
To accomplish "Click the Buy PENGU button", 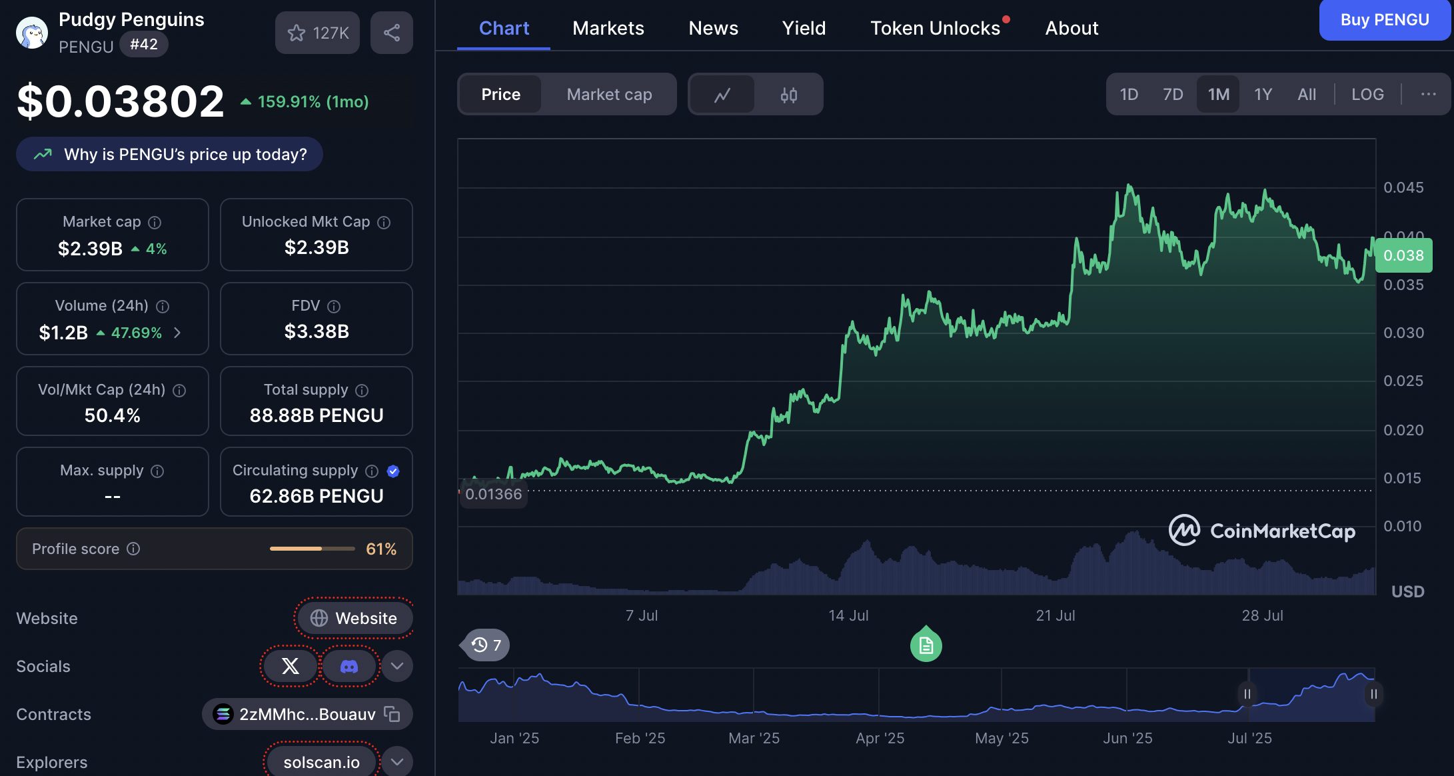I will coord(1385,20).
